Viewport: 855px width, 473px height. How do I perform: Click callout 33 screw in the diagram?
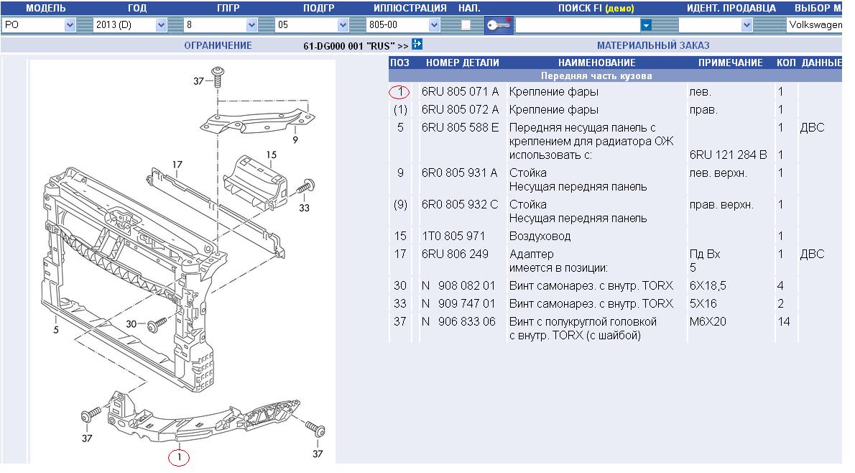click(x=304, y=208)
